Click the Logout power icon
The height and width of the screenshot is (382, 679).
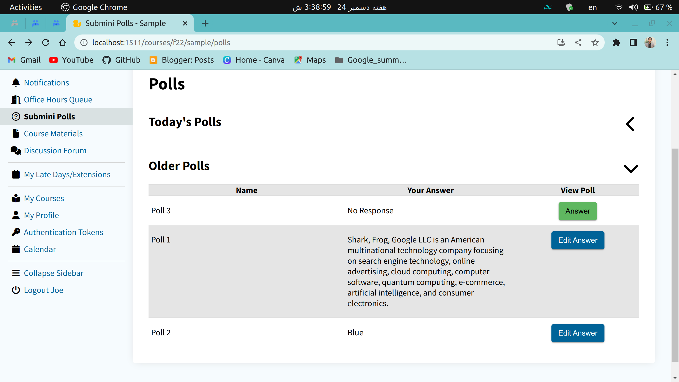tap(16, 290)
